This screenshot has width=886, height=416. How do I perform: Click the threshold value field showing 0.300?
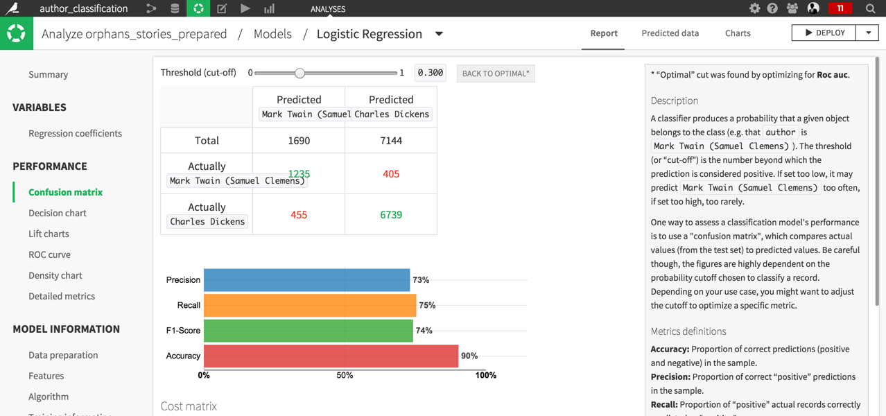point(430,73)
